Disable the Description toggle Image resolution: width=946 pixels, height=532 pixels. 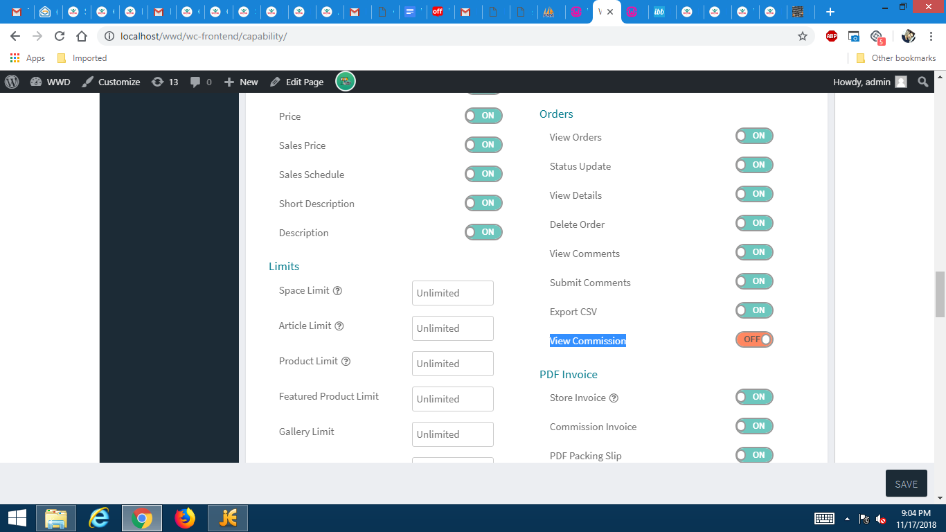point(483,232)
